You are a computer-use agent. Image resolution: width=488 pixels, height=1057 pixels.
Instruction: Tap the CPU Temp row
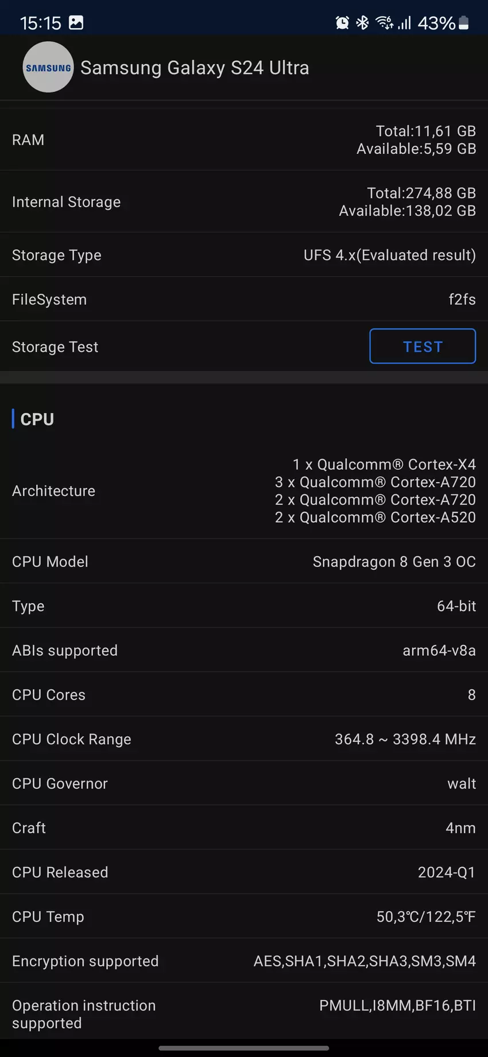[244, 916]
